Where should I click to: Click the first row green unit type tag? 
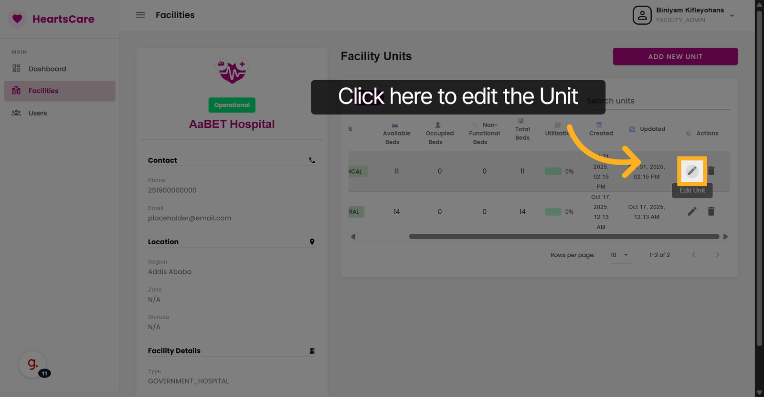click(x=358, y=171)
